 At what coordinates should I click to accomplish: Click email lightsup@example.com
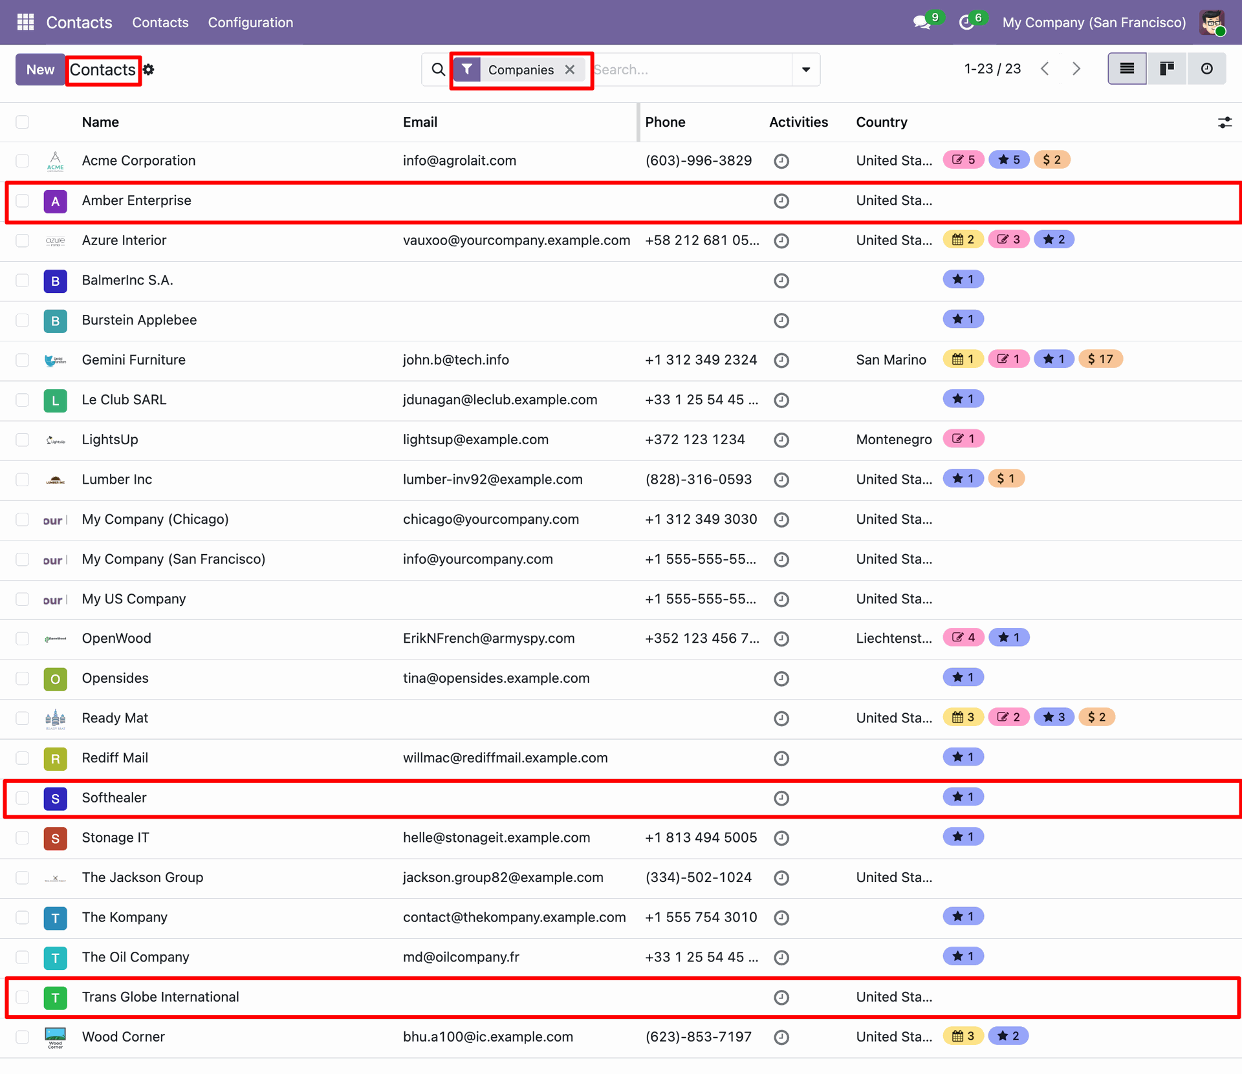pyautogui.click(x=475, y=440)
